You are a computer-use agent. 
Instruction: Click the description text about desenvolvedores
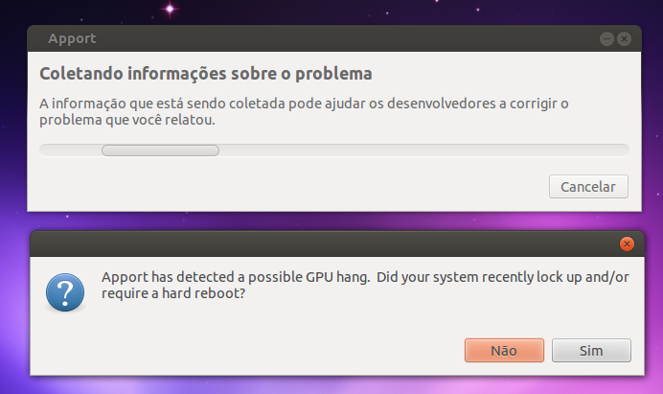click(x=304, y=112)
